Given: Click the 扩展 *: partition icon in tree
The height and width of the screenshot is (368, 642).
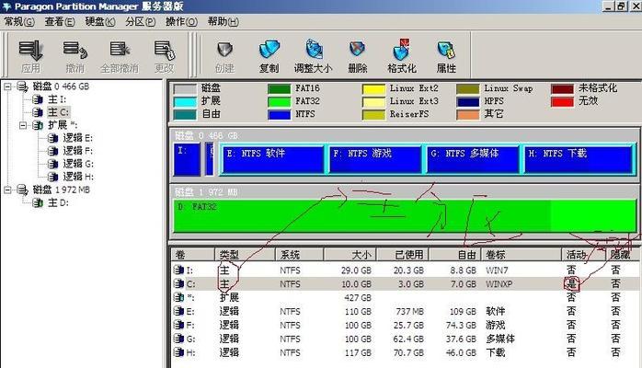Looking at the screenshot, I should [x=38, y=125].
